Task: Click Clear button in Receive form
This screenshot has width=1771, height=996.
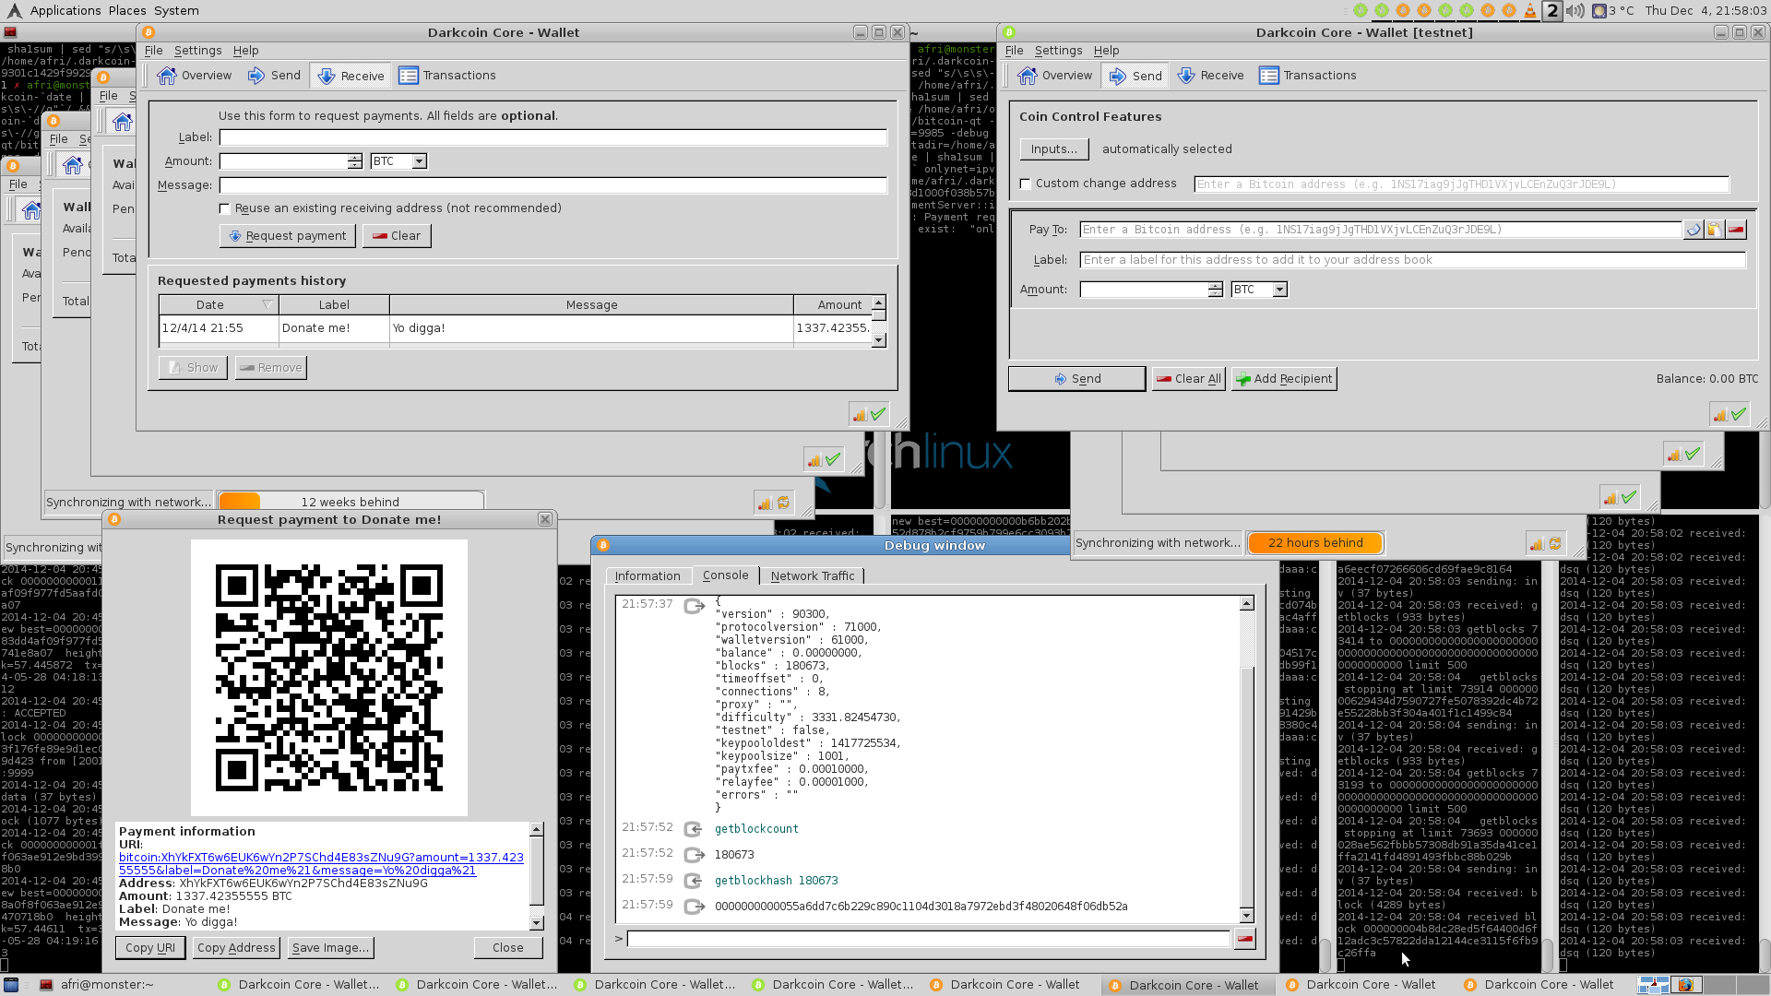Action: 397,236
